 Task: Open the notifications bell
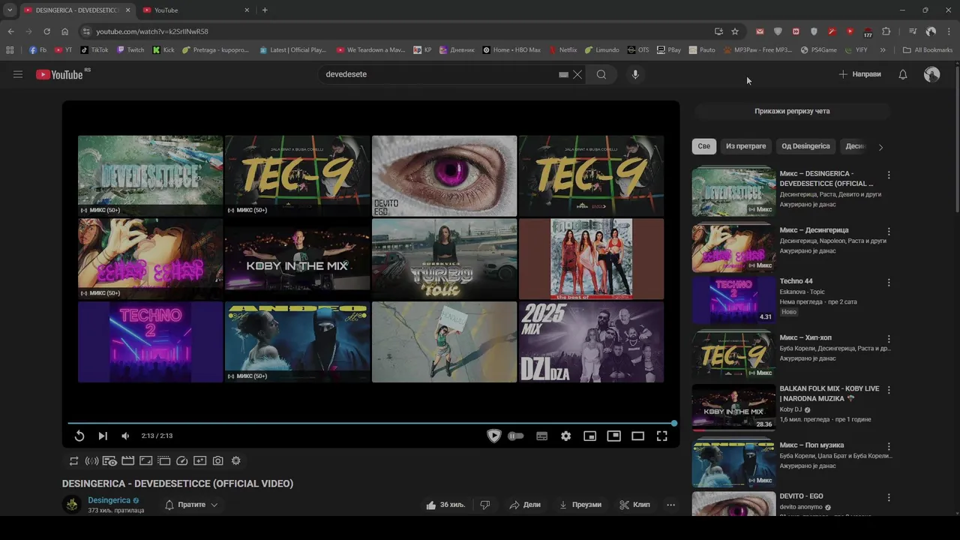tap(903, 74)
